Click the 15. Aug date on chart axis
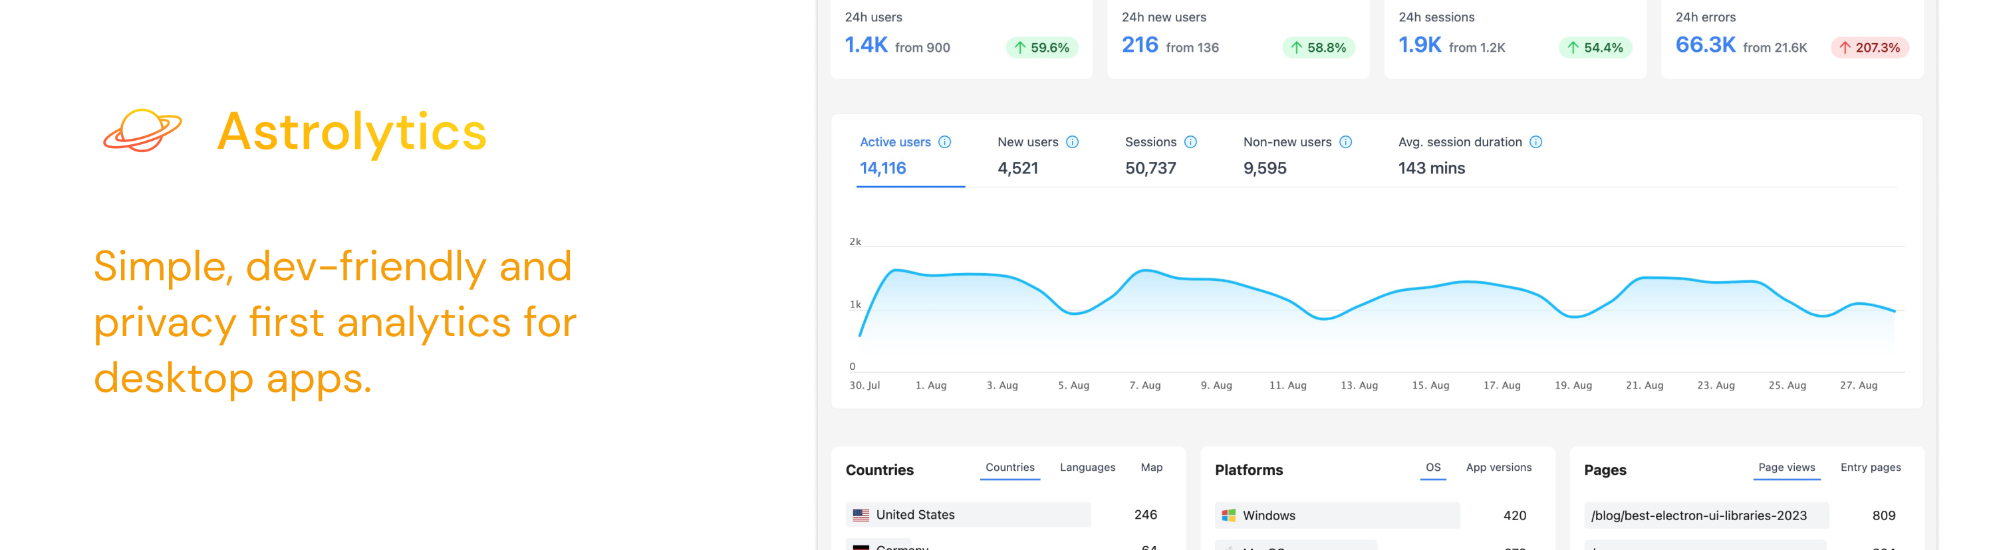The width and height of the screenshot is (1995, 550). click(x=1430, y=385)
